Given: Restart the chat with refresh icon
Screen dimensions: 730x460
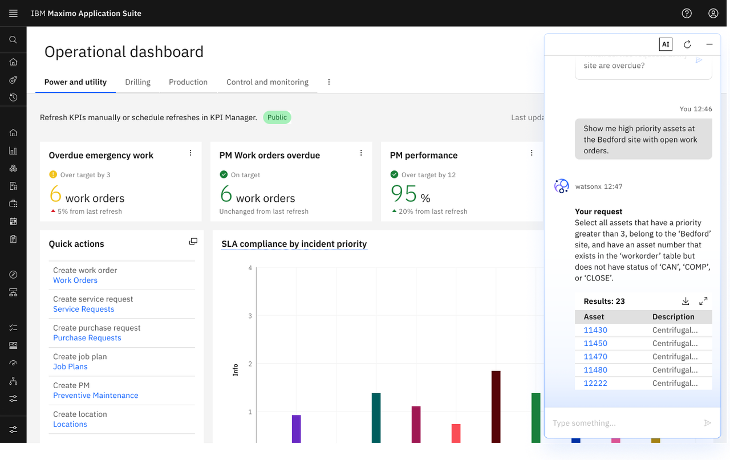Looking at the screenshot, I should pyautogui.click(x=687, y=44).
